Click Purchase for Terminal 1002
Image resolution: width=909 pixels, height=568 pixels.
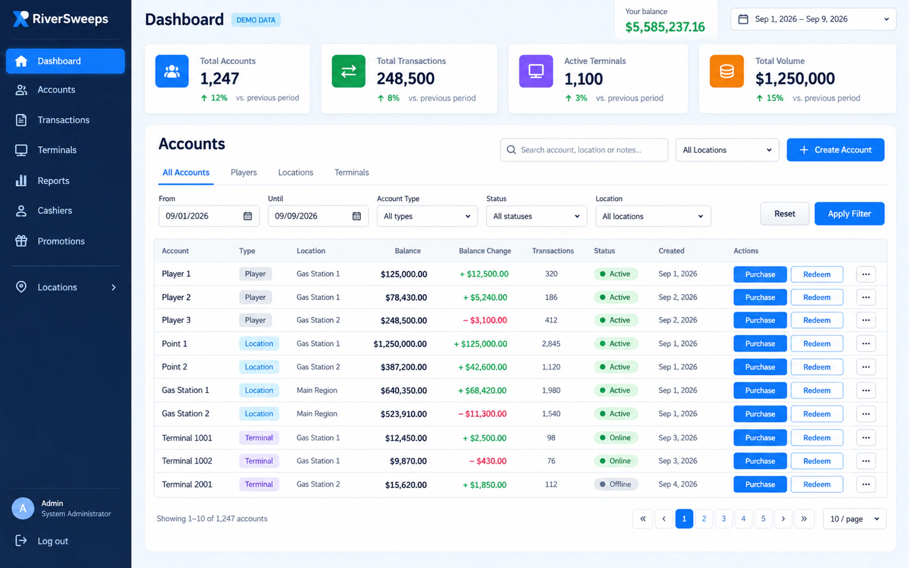pos(760,461)
